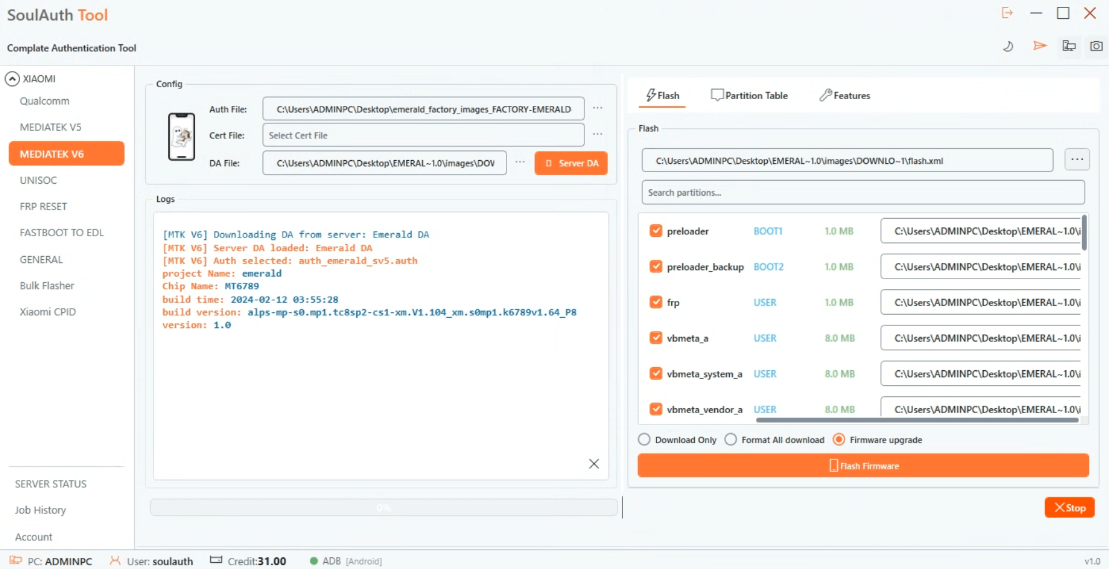Browse for the Cert File
The height and width of the screenshot is (569, 1109).
[x=598, y=135]
